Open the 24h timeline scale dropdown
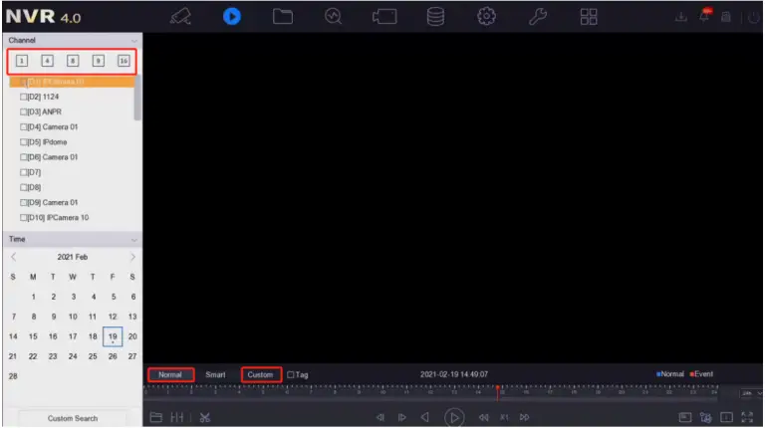The width and height of the screenshot is (765, 428). 750,393
